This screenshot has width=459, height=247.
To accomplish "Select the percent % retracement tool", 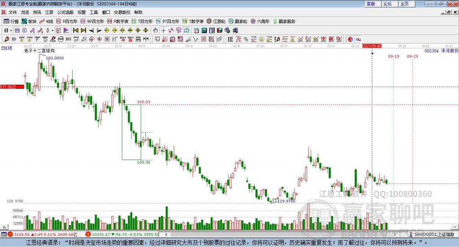I will 246,39.
